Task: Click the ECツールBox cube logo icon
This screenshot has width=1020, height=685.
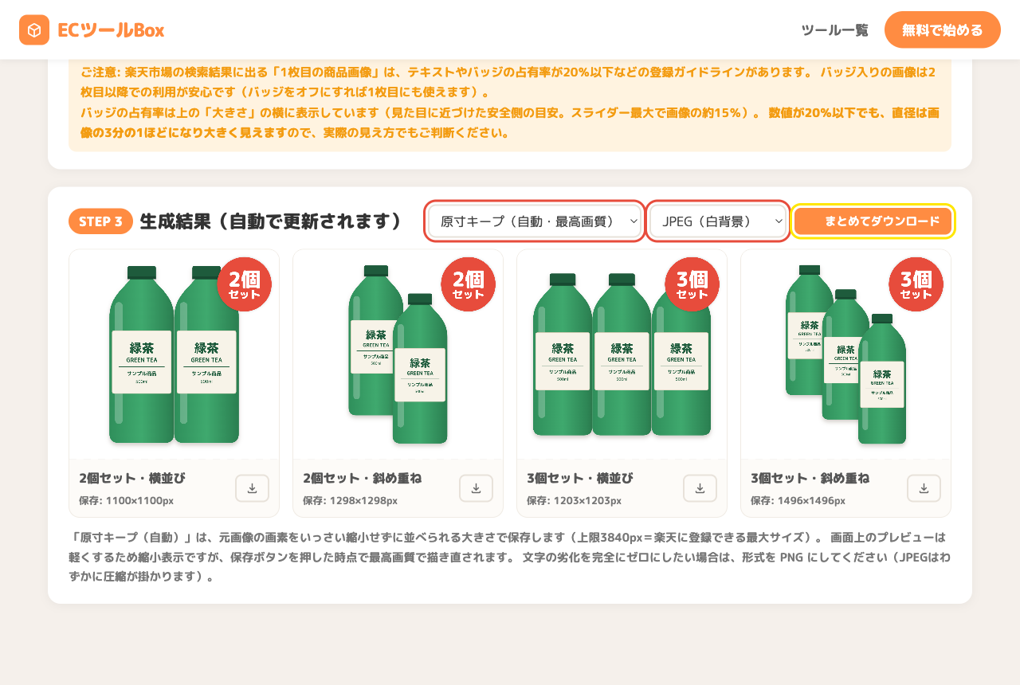Action: click(34, 30)
